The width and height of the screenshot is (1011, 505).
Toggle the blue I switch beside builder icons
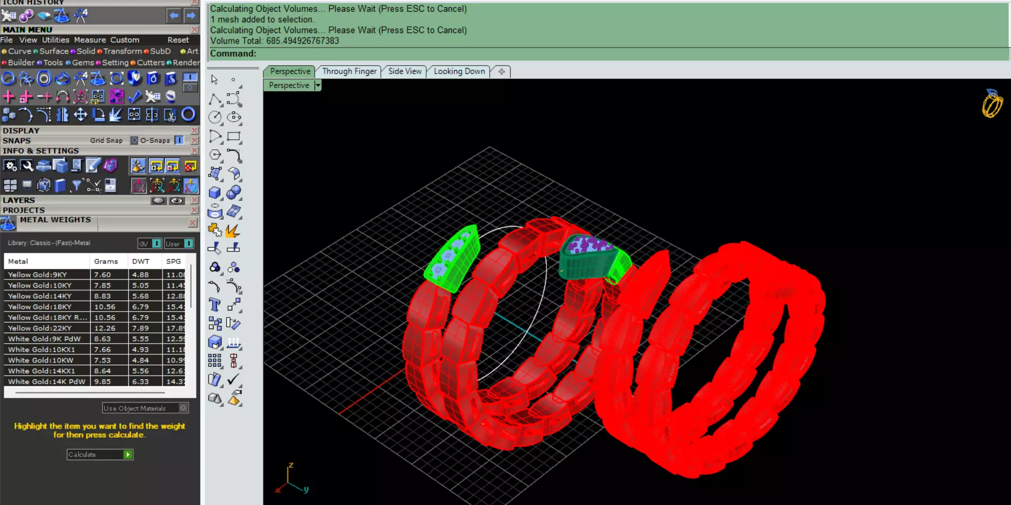pyautogui.click(x=190, y=77)
